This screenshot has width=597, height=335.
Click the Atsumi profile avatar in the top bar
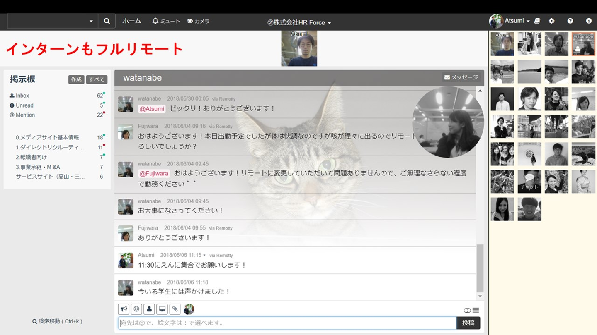(x=496, y=21)
